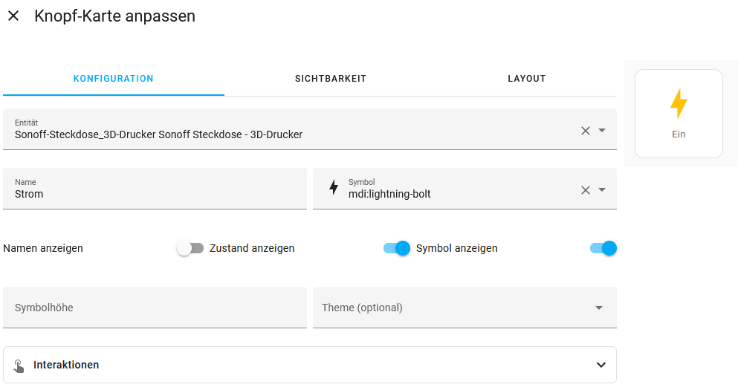Image resolution: width=738 pixels, height=390 pixels.
Task: Switch to the Sichtbarkeit tab
Action: (331, 79)
